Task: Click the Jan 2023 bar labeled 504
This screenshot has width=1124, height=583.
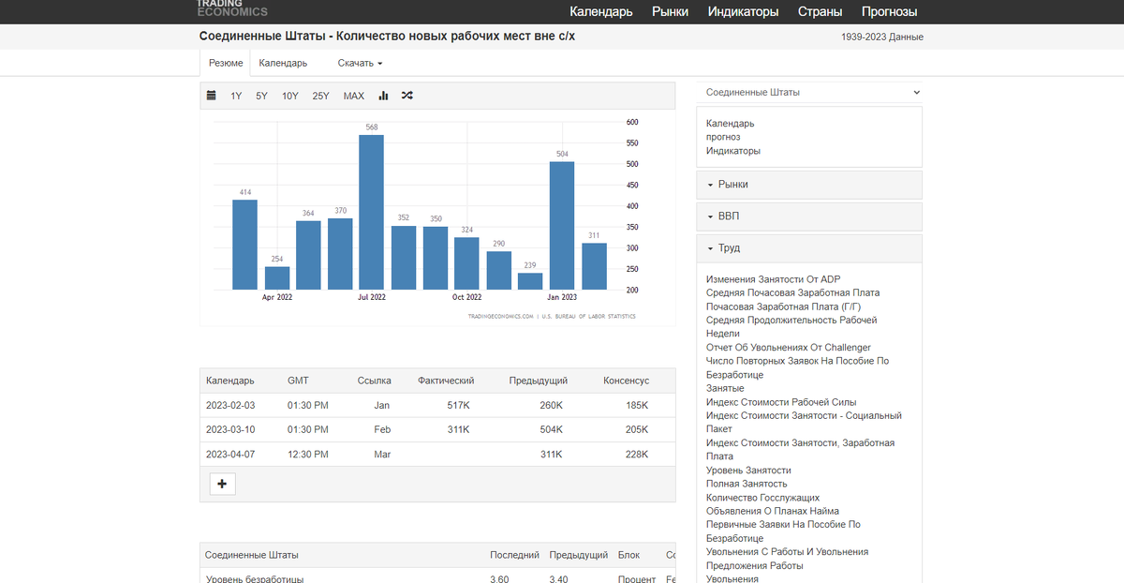Action: click(562, 226)
